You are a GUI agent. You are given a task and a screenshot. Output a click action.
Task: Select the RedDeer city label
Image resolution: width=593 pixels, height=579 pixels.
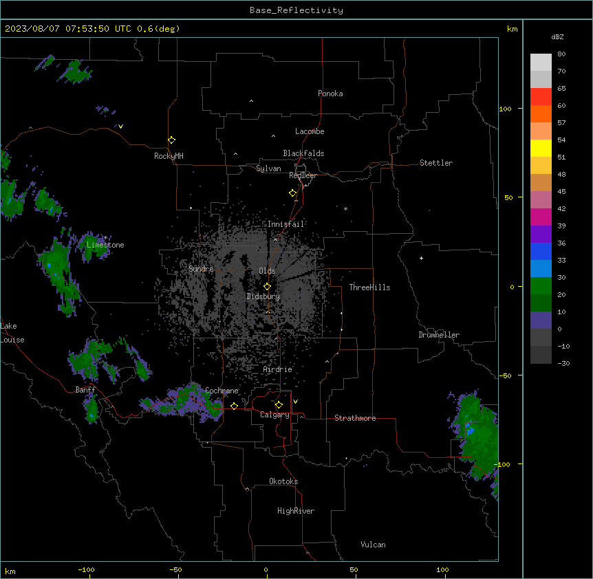(303, 175)
